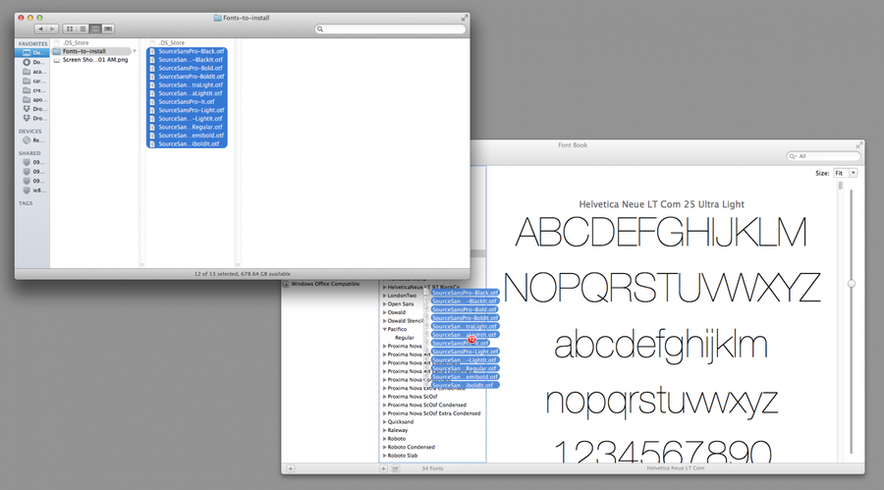Viewport: 884px width, 490px height.
Task: Click the Finder back arrow button
Action: click(x=40, y=29)
